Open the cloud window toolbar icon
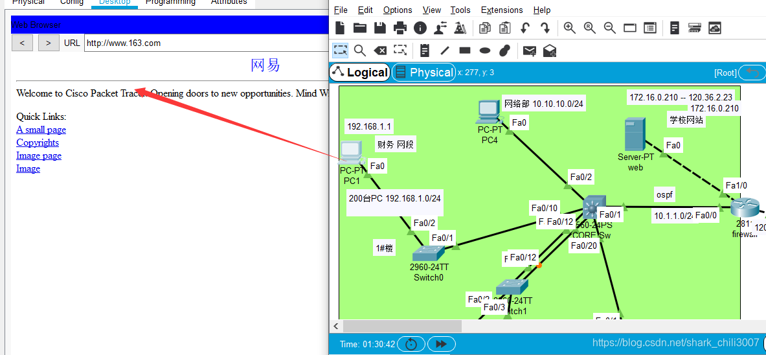This screenshot has height=355, width=766. pos(715,28)
